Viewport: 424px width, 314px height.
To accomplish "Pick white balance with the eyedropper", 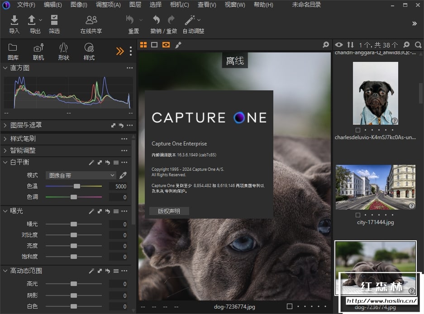I will (123, 175).
